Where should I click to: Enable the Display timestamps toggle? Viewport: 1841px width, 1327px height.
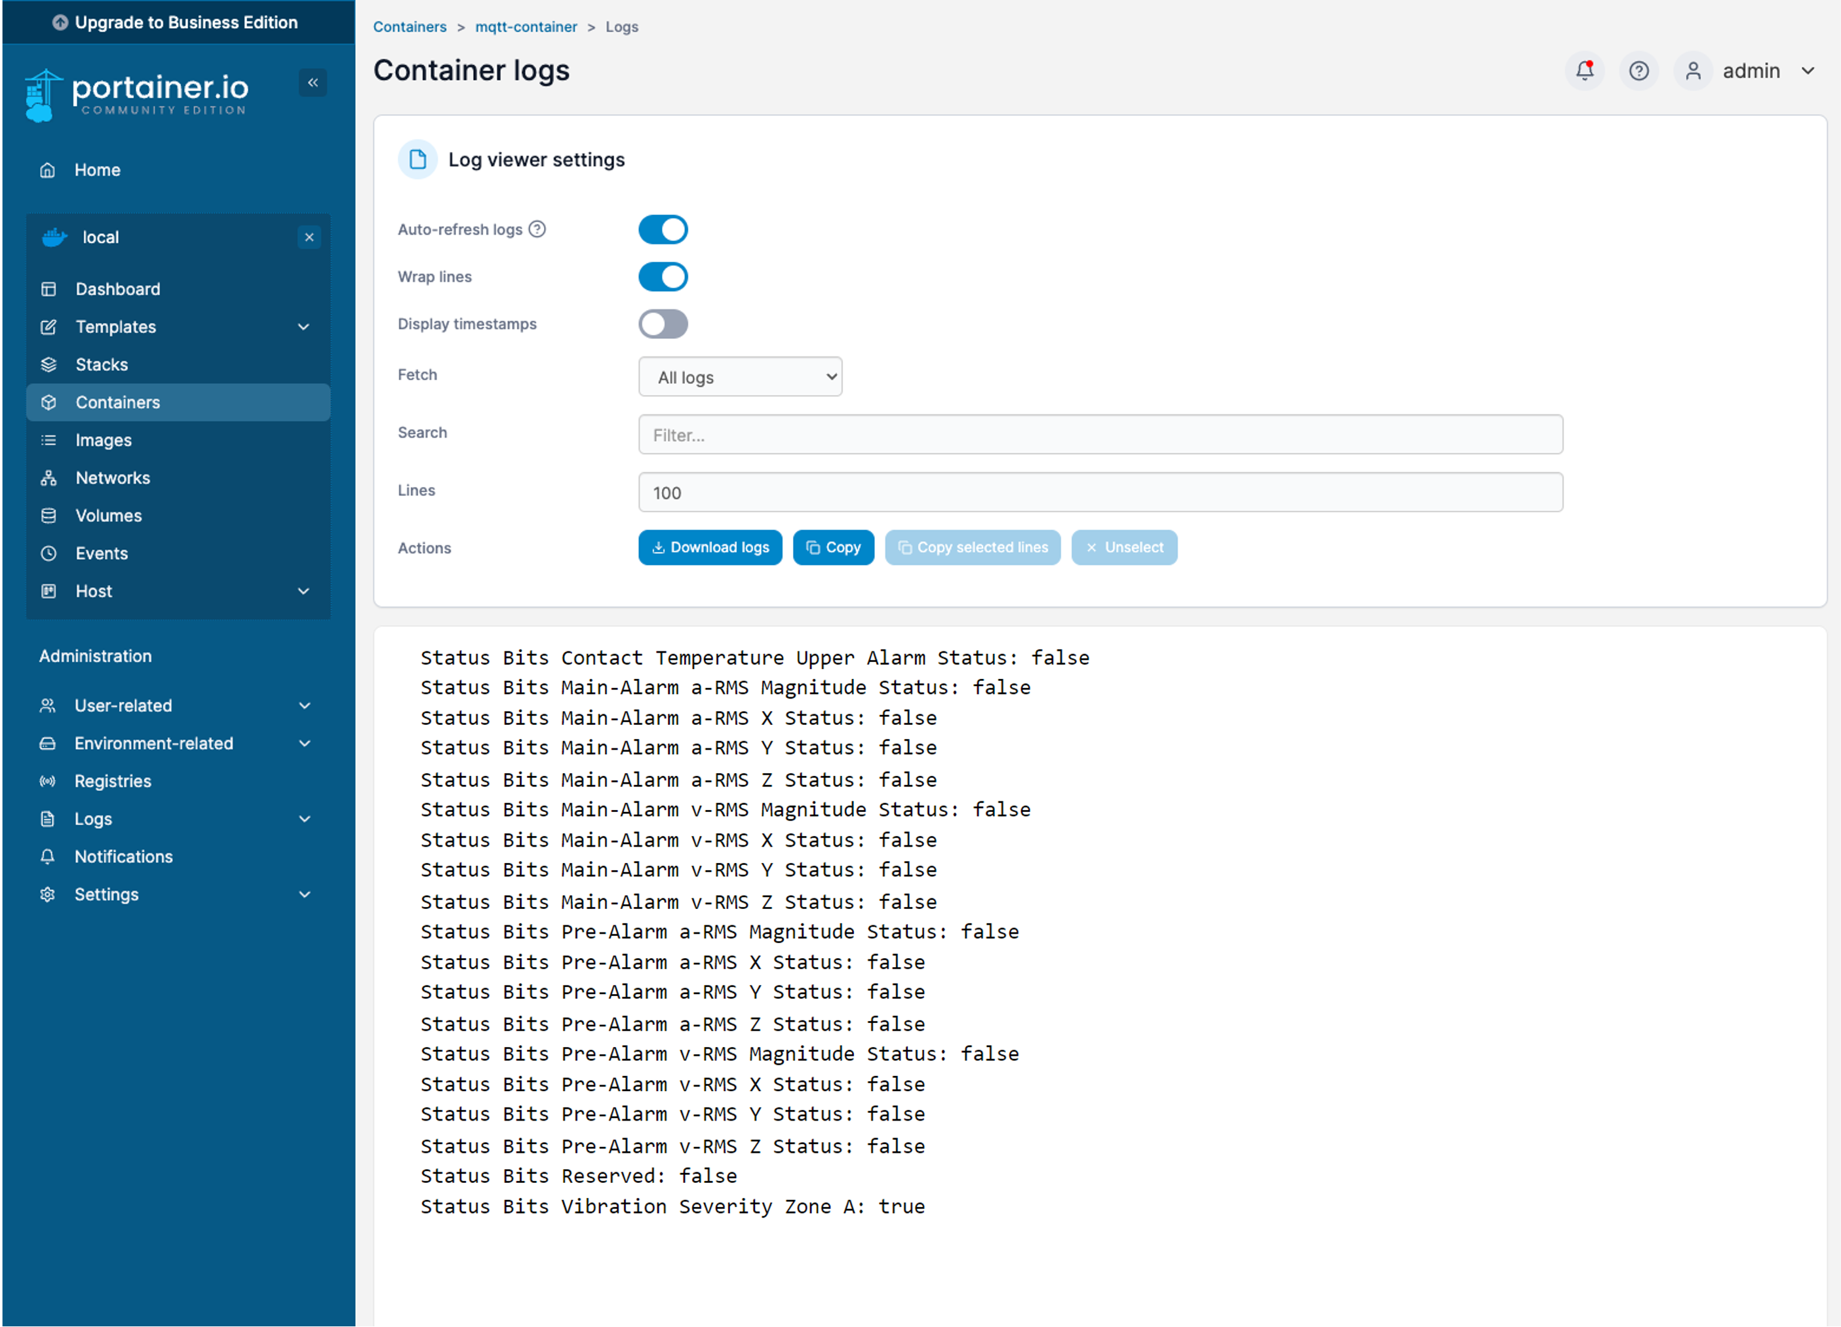point(663,324)
